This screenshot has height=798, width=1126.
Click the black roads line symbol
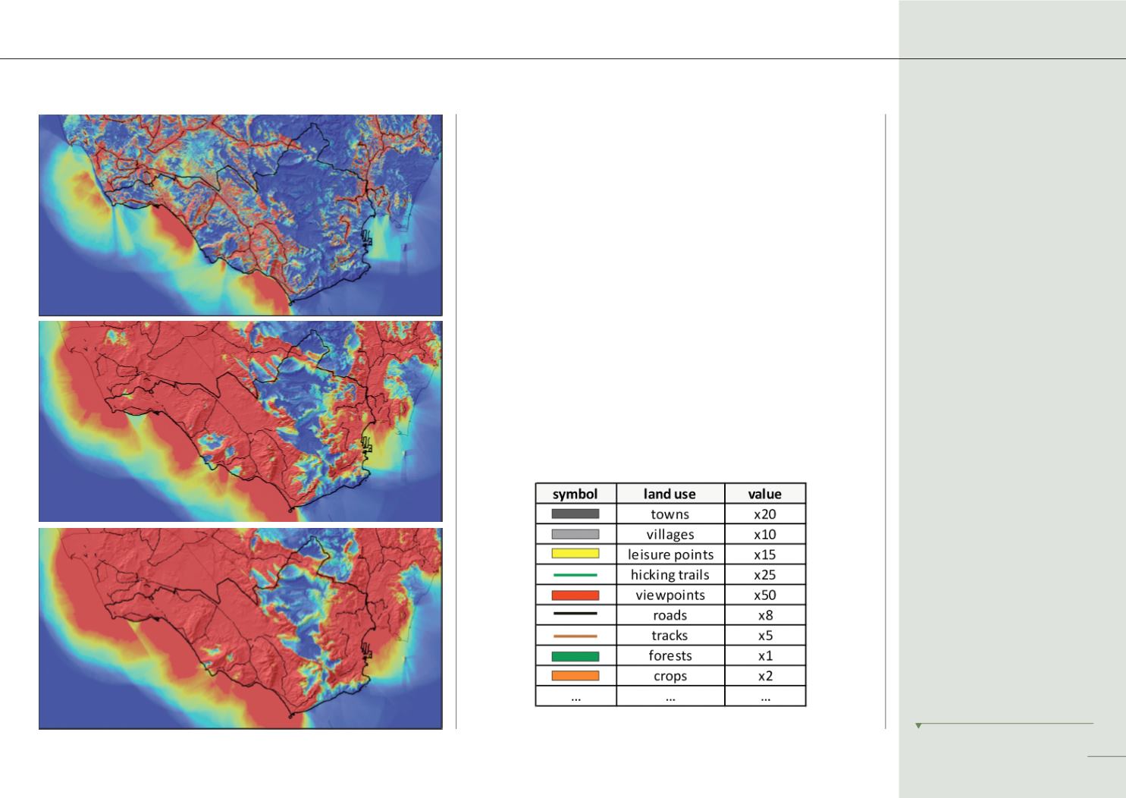tap(576, 615)
